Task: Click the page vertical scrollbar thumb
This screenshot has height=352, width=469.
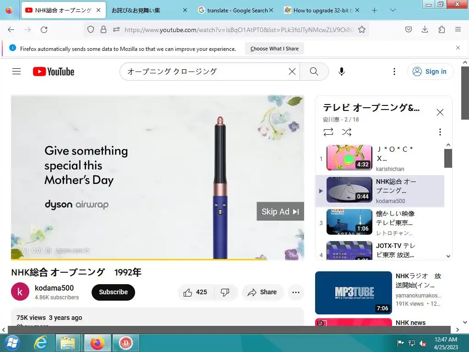Action: pyautogui.click(x=465, y=93)
